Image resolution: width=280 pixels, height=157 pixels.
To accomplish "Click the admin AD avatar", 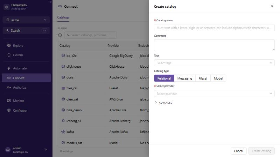I will tap(8, 150).
